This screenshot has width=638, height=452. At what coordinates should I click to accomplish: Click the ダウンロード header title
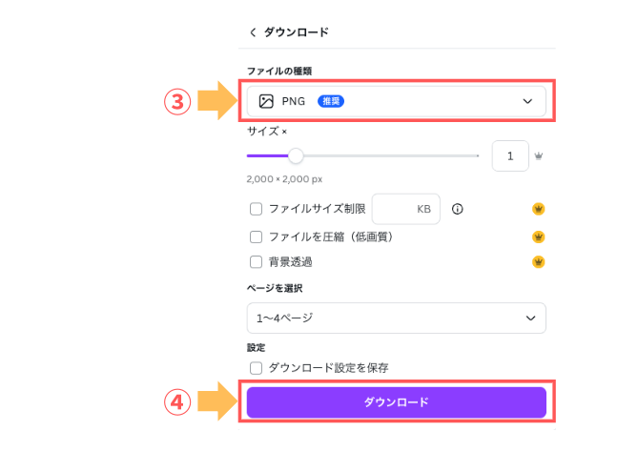(297, 32)
